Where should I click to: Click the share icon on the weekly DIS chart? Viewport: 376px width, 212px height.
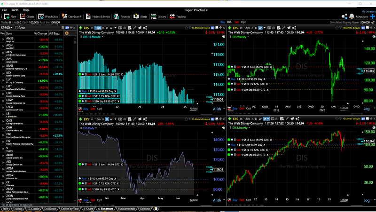coord(294,28)
